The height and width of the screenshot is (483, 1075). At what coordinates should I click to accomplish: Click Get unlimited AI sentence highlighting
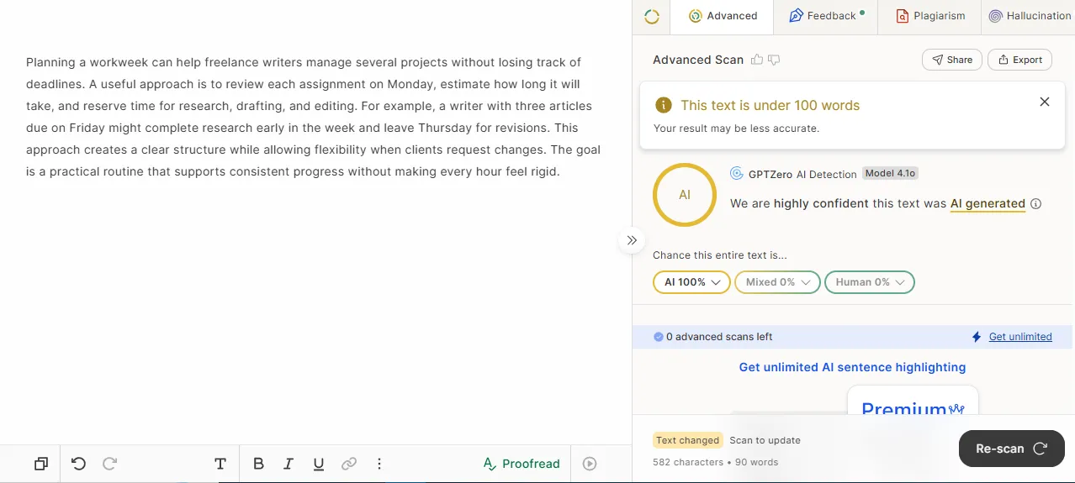852,367
